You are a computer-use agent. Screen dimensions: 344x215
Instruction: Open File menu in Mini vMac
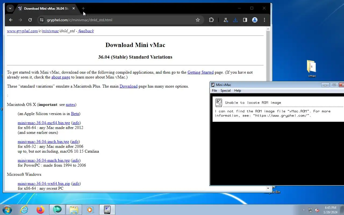tap(214, 91)
